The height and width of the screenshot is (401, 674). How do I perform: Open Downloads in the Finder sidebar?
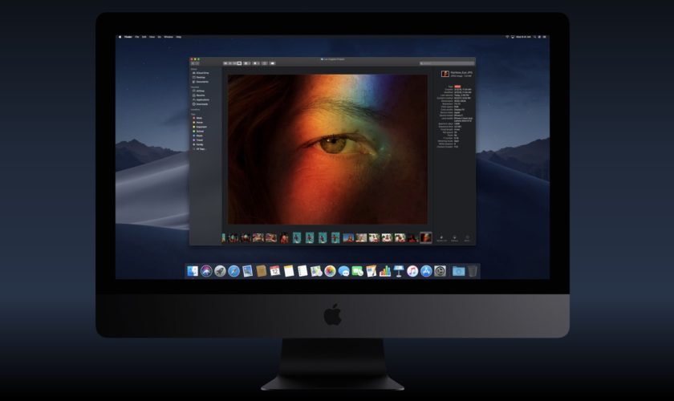pos(201,104)
